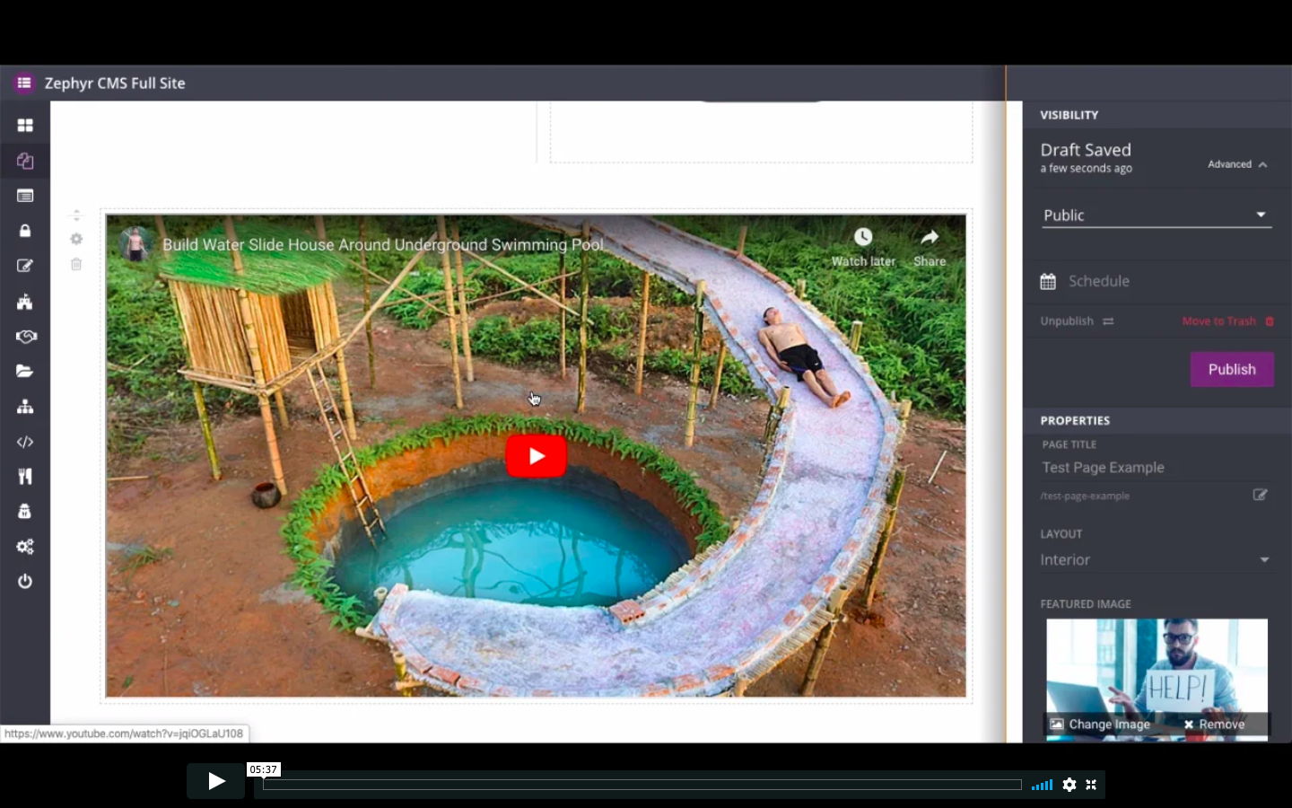
Task: Click the player timeline progress bar
Action: (642, 785)
